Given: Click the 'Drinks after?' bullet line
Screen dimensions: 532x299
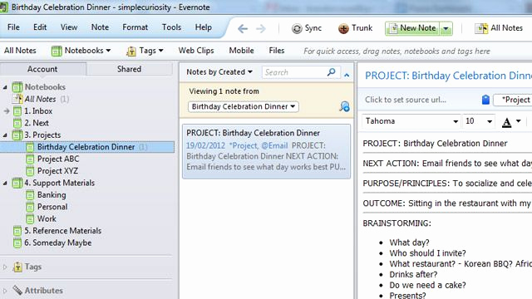Looking at the screenshot, I should click(x=413, y=274).
